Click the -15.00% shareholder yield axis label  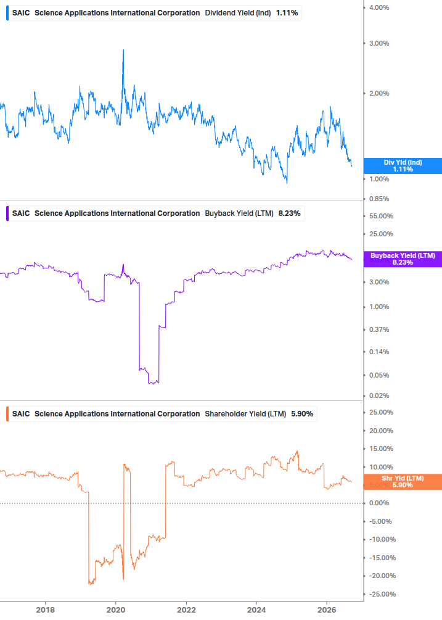[x=382, y=558]
